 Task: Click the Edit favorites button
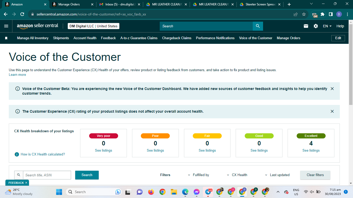click(x=338, y=38)
